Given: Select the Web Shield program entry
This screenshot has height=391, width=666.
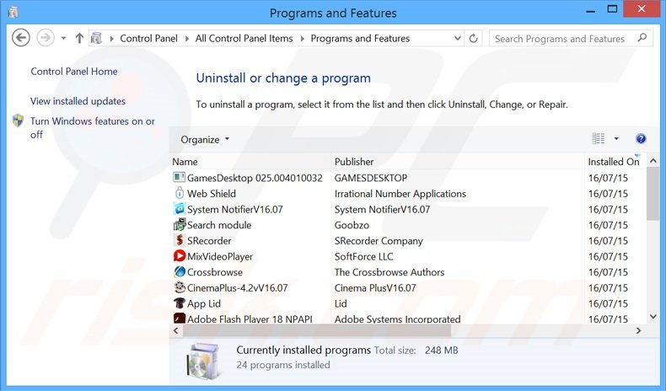Looking at the screenshot, I should [x=212, y=194].
